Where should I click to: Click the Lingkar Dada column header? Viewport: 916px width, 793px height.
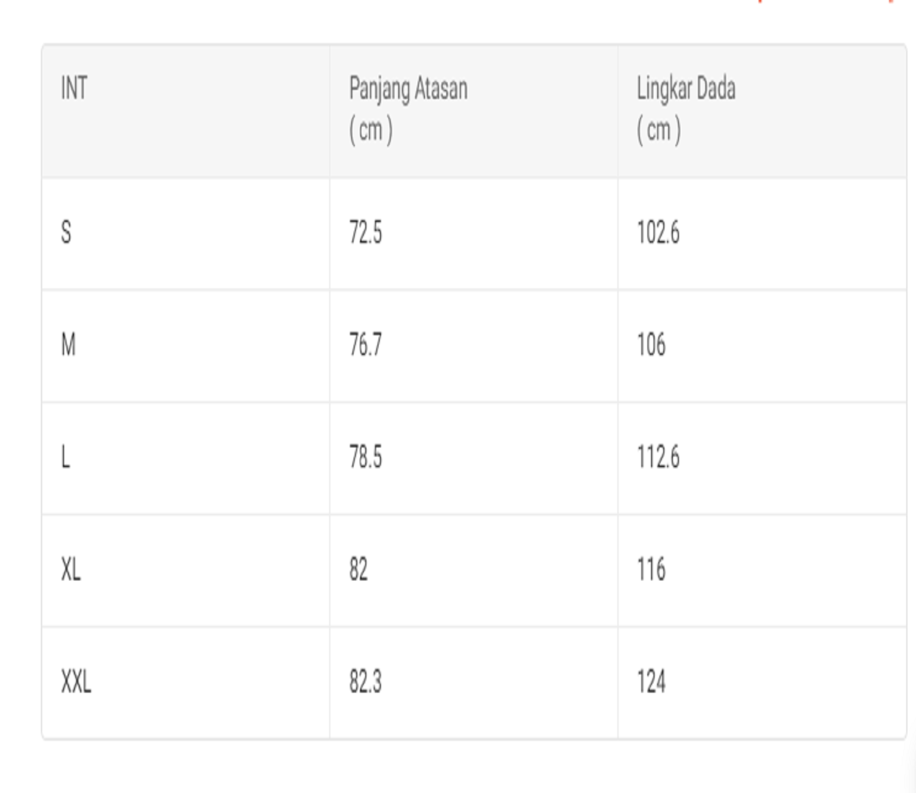pyautogui.click(x=686, y=89)
